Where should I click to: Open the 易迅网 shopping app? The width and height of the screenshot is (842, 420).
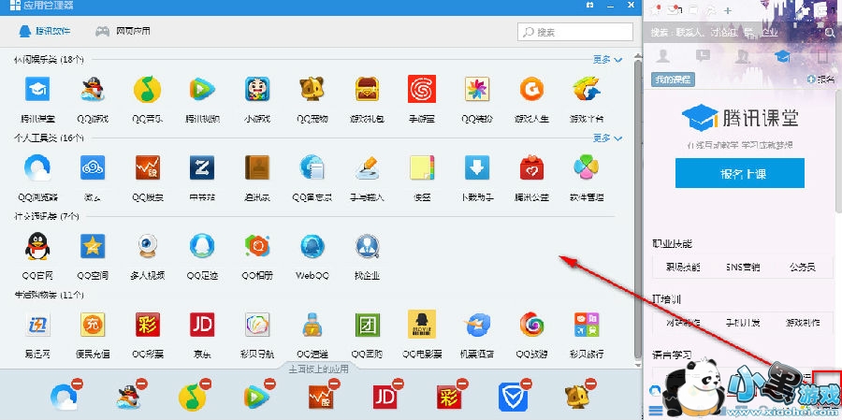tap(37, 325)
